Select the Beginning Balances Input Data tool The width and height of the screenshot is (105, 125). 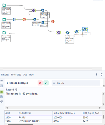[x=4, y=5]
